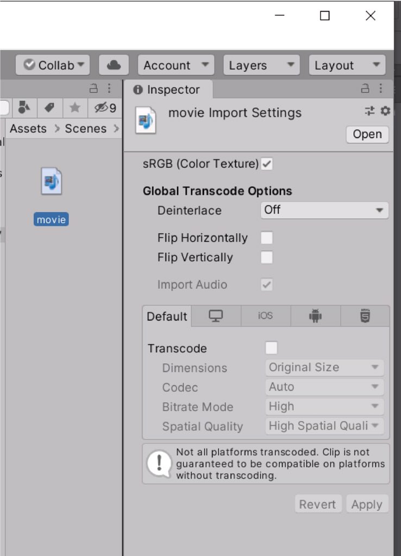Click the cloud services icon
Viewport: 401px width, 556px height.
tap(114, 65)
